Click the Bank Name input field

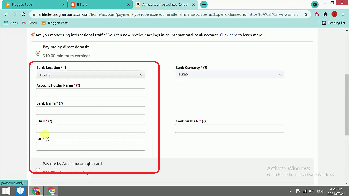pyautogui.click(x=91, y=111)
